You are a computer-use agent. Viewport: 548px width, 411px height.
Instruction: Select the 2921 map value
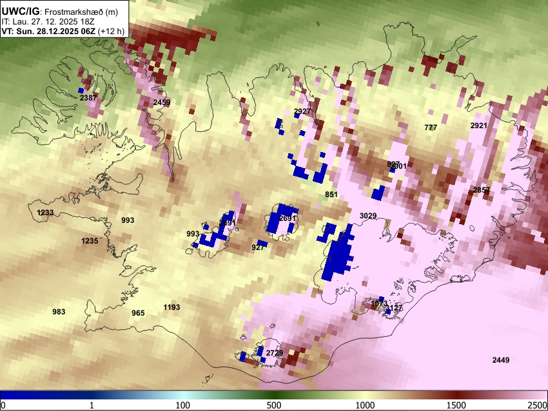click(x=478, y=126)
